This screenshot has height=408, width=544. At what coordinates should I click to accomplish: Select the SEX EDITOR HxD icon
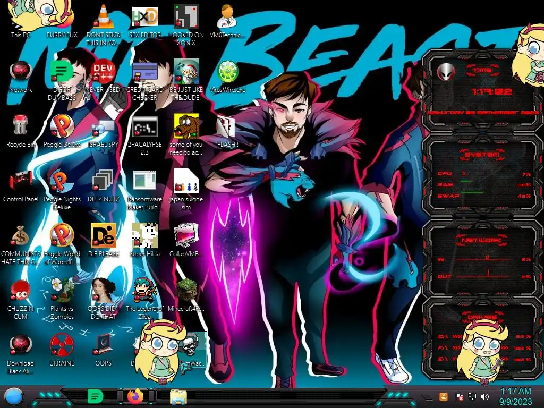144,21
